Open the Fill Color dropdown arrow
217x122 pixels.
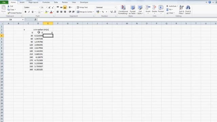pos(48,12)
